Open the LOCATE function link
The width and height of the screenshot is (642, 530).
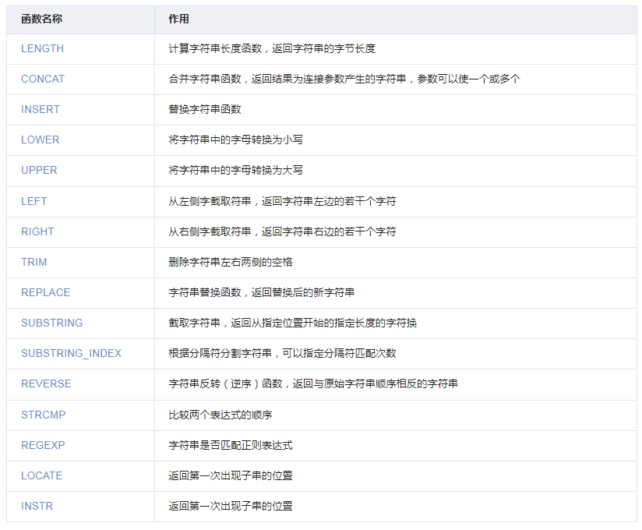tap(42, 475)
